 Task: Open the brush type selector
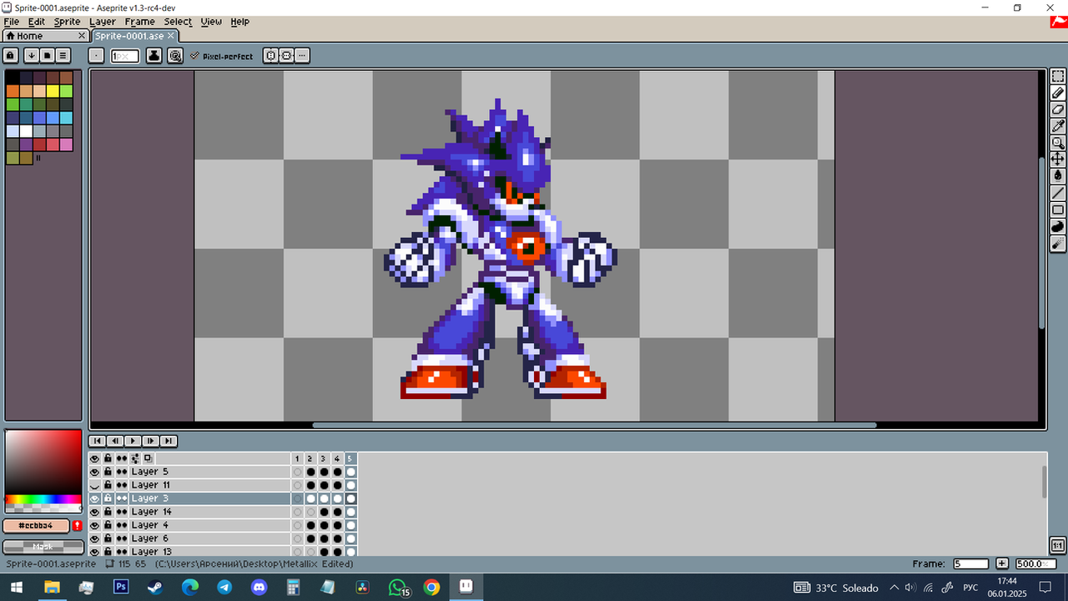[97, 55]
